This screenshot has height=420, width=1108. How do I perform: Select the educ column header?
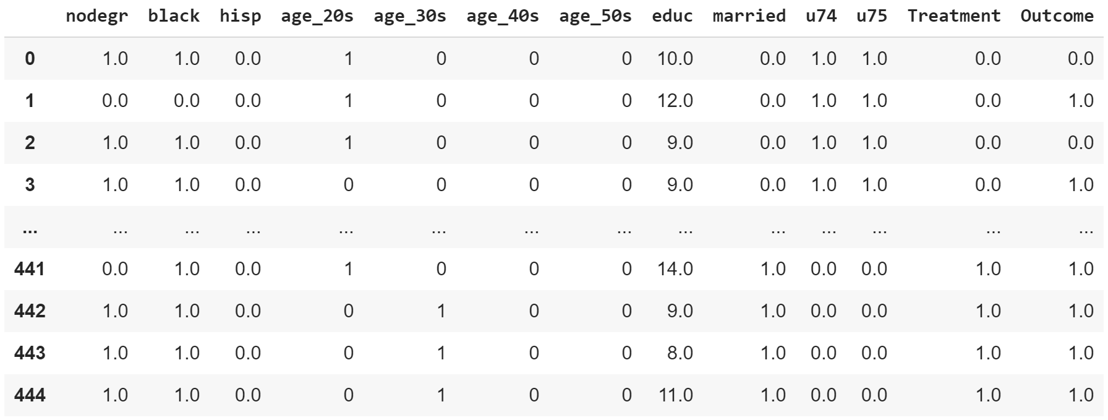pos(672,16)
